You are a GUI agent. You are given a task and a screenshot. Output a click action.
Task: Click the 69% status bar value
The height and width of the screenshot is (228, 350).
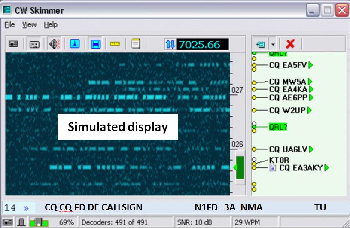coord(67,222)
